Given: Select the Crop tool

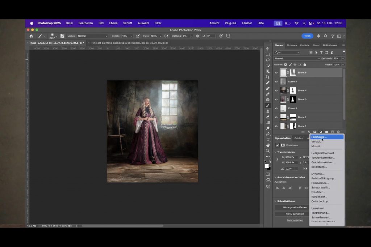Looking at the screenshot, I should click(268, 77).
